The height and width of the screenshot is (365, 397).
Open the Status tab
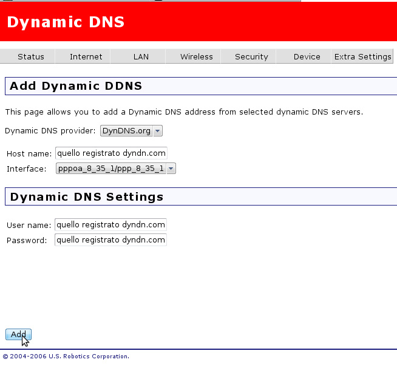[x=30, y=56]
